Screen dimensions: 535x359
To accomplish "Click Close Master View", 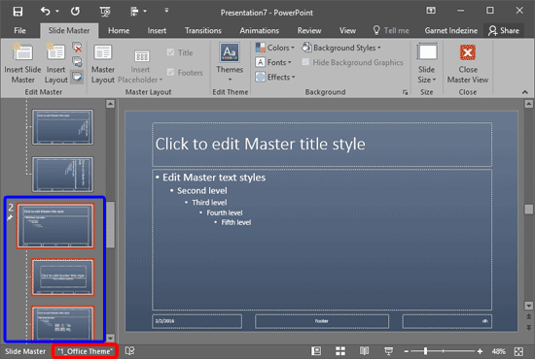I will [x=468, y=64].
